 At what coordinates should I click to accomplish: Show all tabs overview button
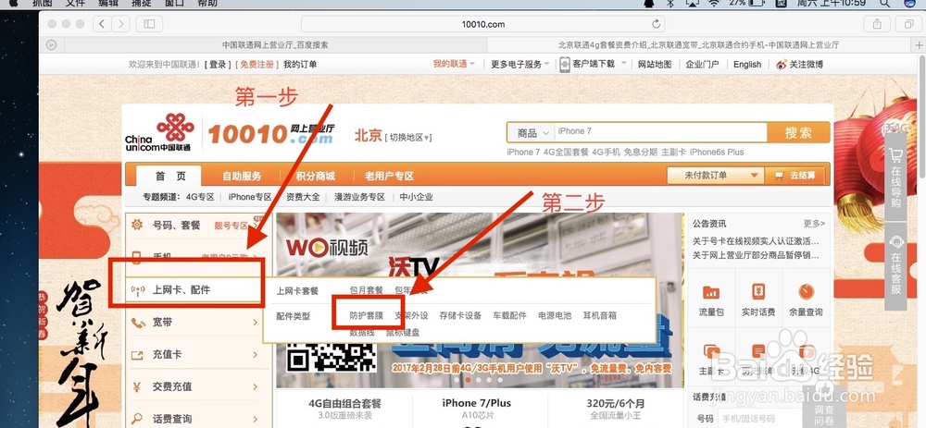907,24
